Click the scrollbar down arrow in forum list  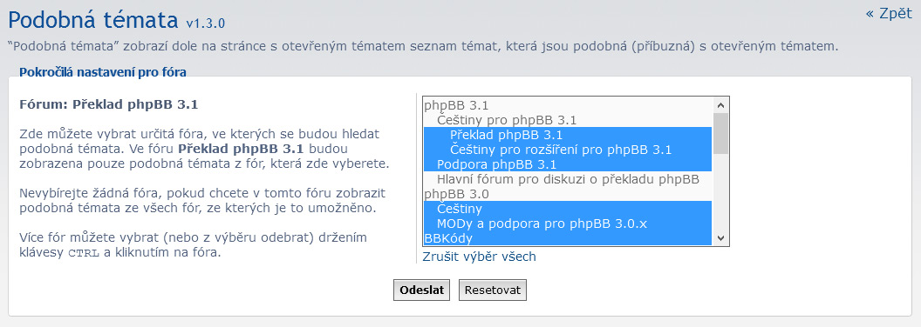[720, 238]
